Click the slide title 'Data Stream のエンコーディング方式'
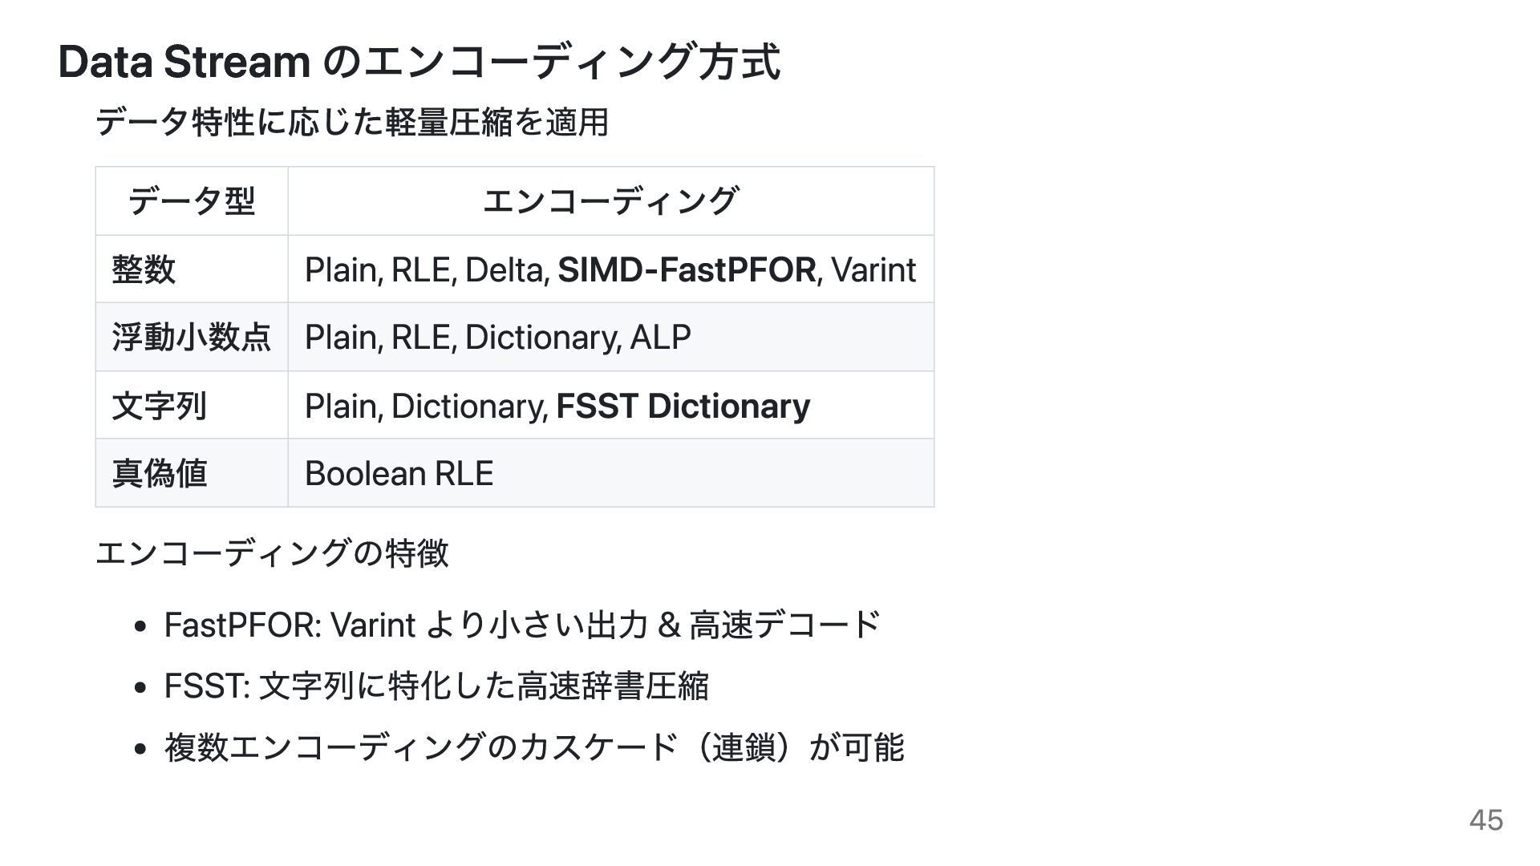 419,62
